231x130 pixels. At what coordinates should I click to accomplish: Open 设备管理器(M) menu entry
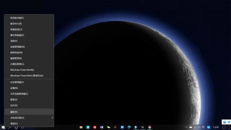pos(29,47)
